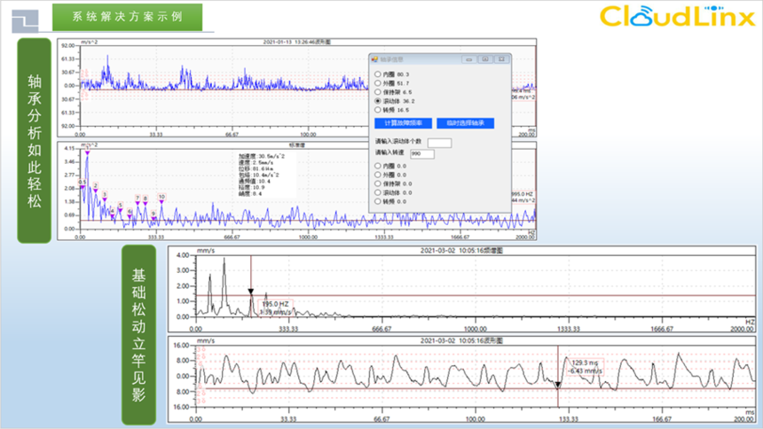Viewport: 763px width, 429px height.
Task: Focus the 请输入滚动体个数 input box
Action: 439,143
